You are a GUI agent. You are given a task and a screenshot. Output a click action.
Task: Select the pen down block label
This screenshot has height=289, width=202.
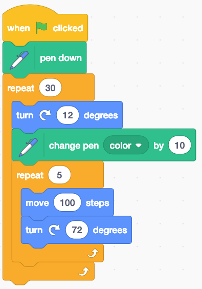61,58
